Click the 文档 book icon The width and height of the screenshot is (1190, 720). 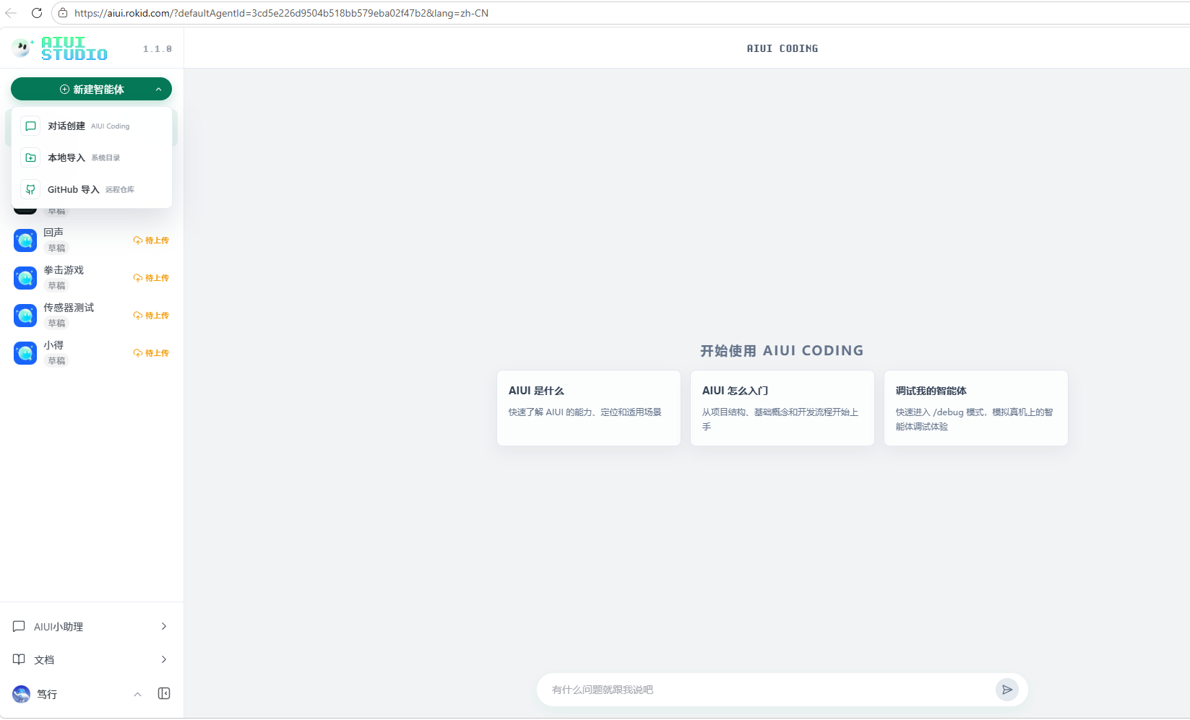20,659
